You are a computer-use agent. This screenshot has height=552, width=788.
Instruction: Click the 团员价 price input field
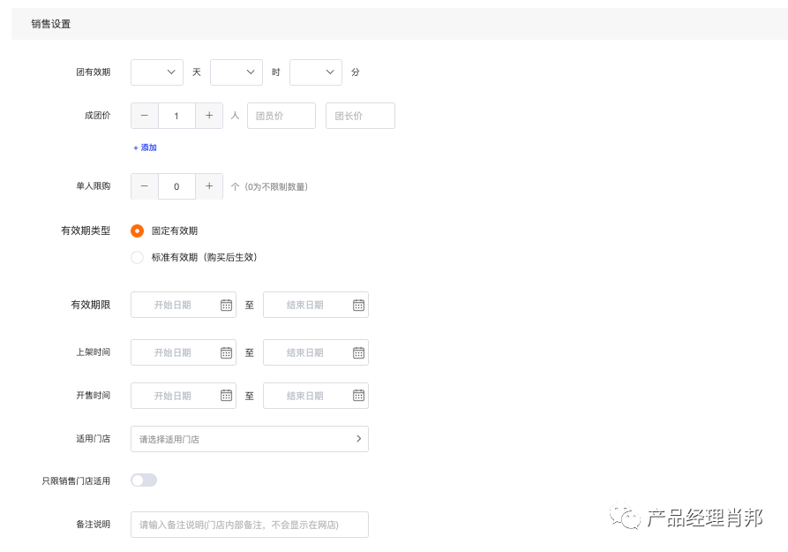tap(281, 116)
